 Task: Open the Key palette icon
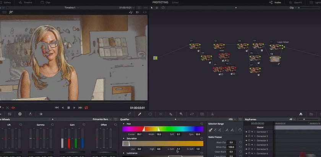pyautogui.click(x=181, y=114)
